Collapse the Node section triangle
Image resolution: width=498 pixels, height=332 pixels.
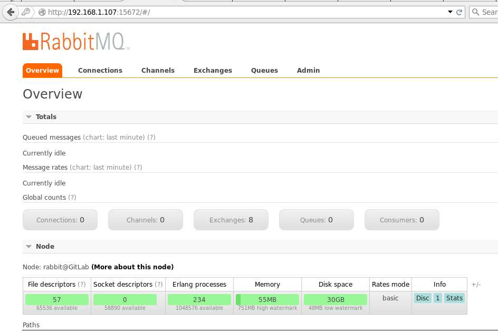click(28, 247)
